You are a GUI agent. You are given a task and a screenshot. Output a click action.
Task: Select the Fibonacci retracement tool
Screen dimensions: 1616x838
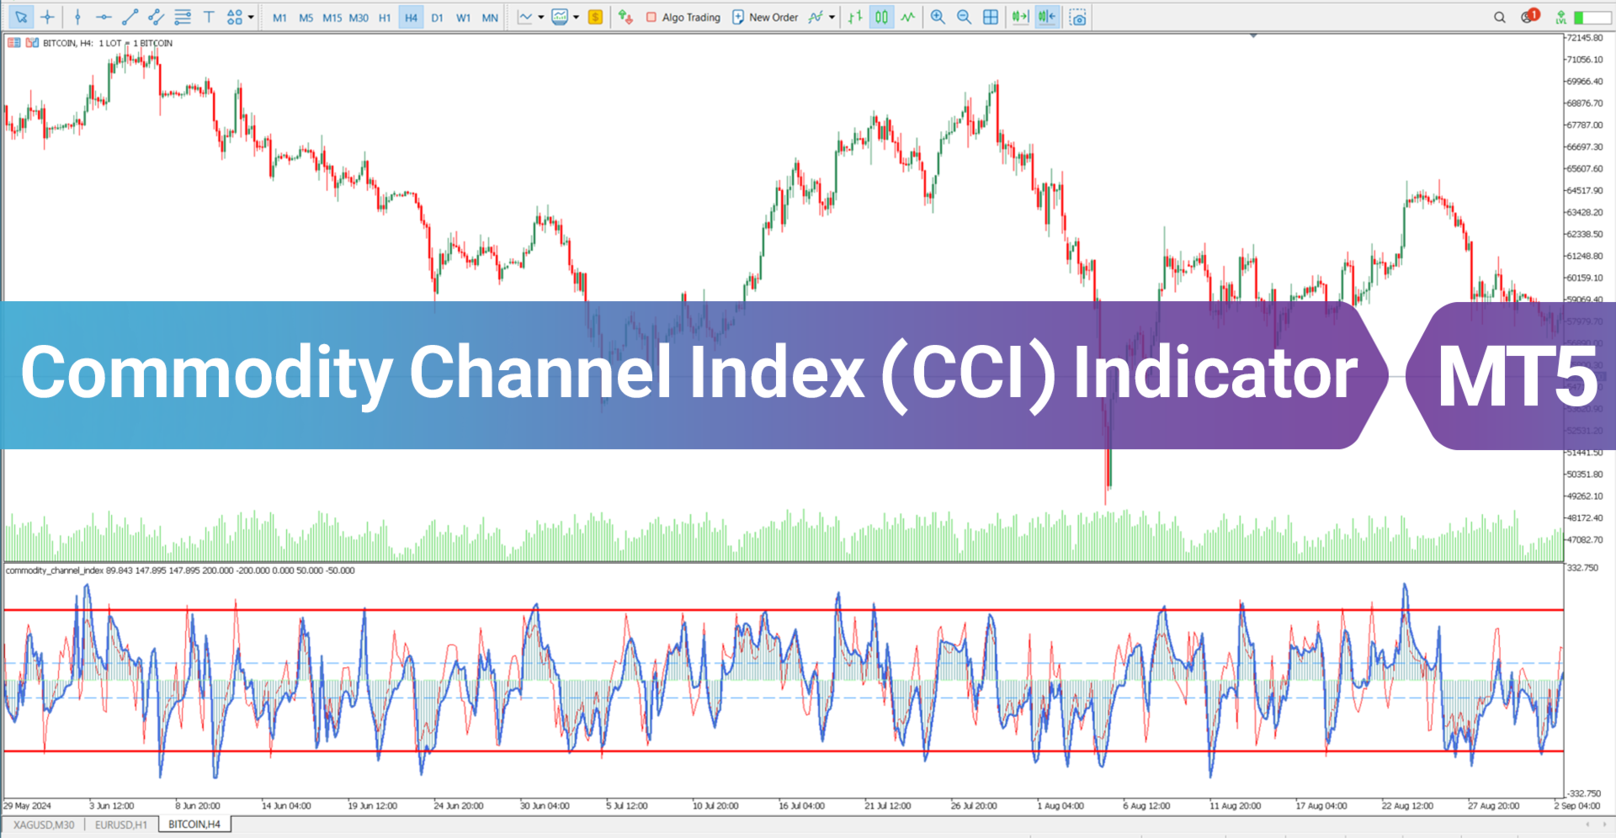[x=183, y=17]
